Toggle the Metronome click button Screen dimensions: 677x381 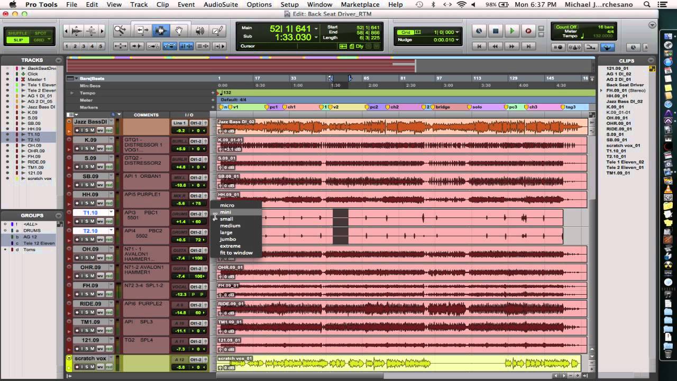click(575, 47)
